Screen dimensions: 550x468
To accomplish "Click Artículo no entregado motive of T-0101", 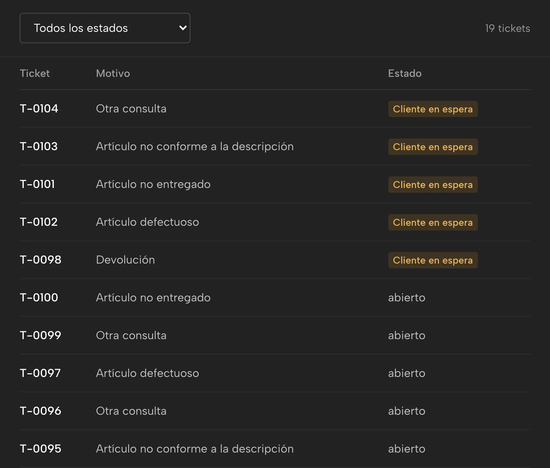I will coord(153,184).
